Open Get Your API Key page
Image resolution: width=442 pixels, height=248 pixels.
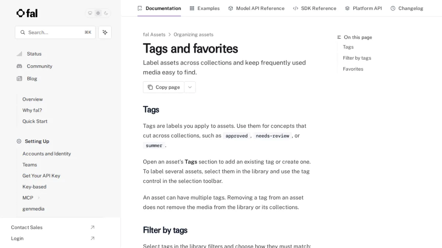(41, 176)
